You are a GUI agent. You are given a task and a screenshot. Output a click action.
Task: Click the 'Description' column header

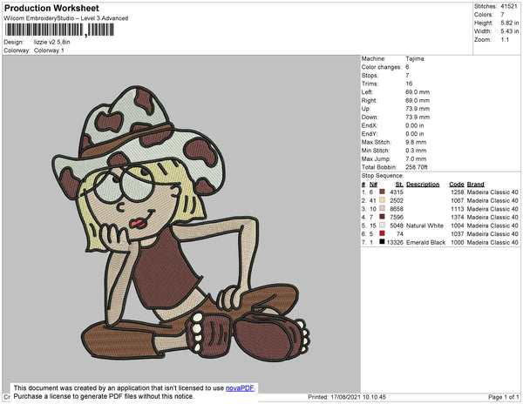(423, 185)
